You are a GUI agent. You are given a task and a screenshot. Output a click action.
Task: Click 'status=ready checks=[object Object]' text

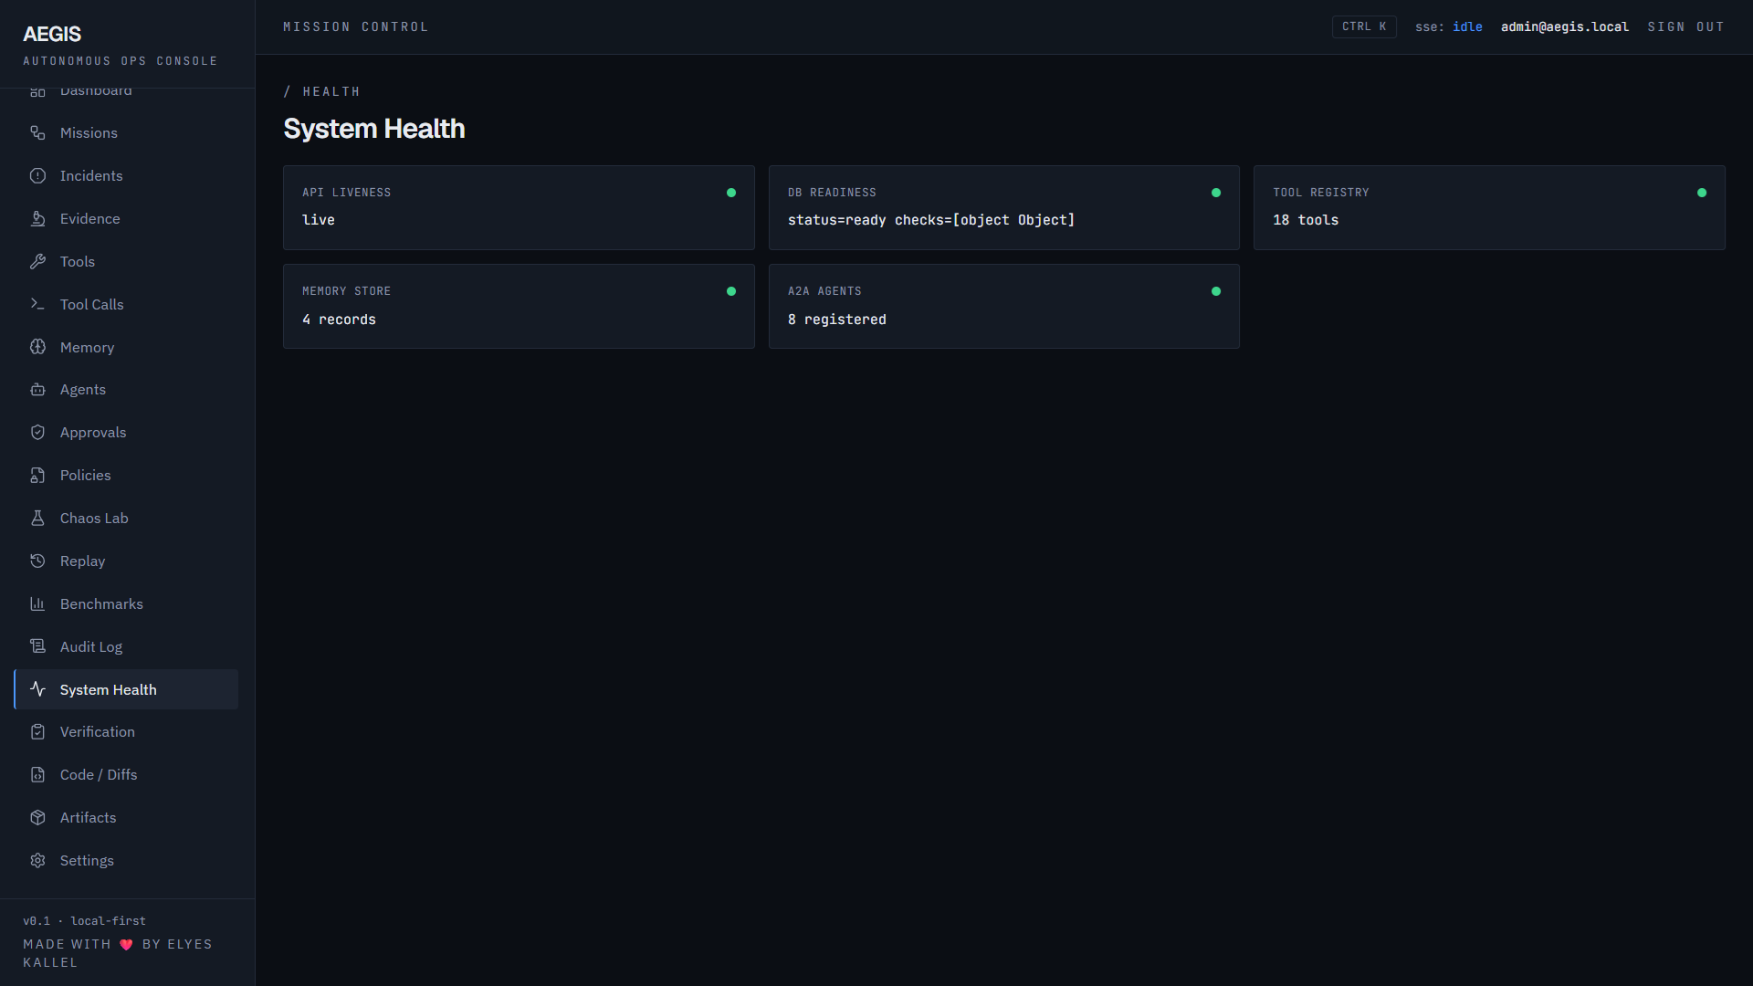point(931,220)
